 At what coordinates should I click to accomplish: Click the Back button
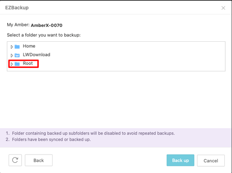[x=39, y=160]
